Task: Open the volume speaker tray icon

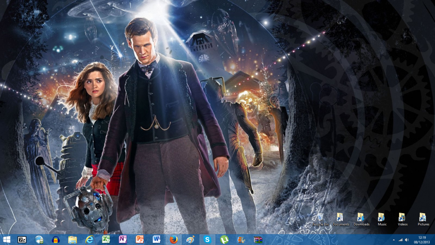Action: [x=407, y=240]
